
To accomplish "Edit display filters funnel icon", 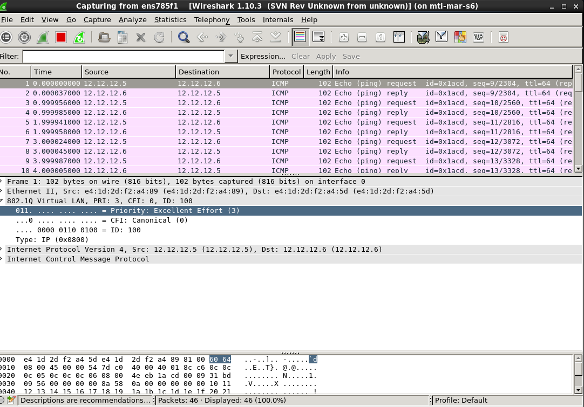I will pyautogui.click(x=442, y=37).
